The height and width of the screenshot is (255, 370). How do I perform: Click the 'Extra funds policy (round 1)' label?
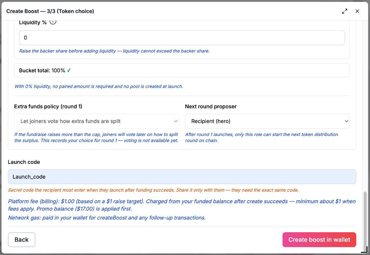click(x=48, y=106)
